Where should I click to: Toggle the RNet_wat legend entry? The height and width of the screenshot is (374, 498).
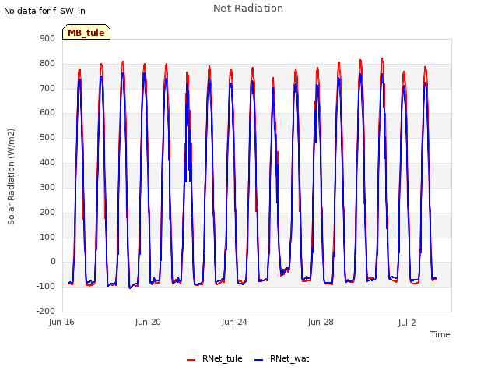click(282, 358)
